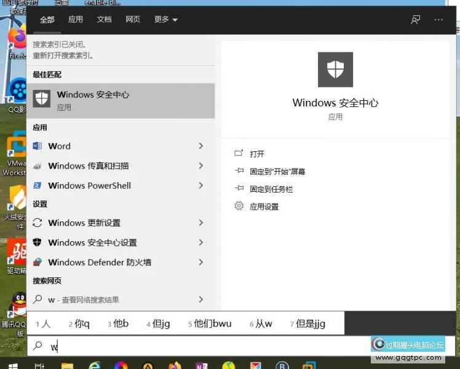This screenshot has width=460, height=369.
Task: Open the 驱动精灵 desktop shortcut
Action: click(17, 256)
